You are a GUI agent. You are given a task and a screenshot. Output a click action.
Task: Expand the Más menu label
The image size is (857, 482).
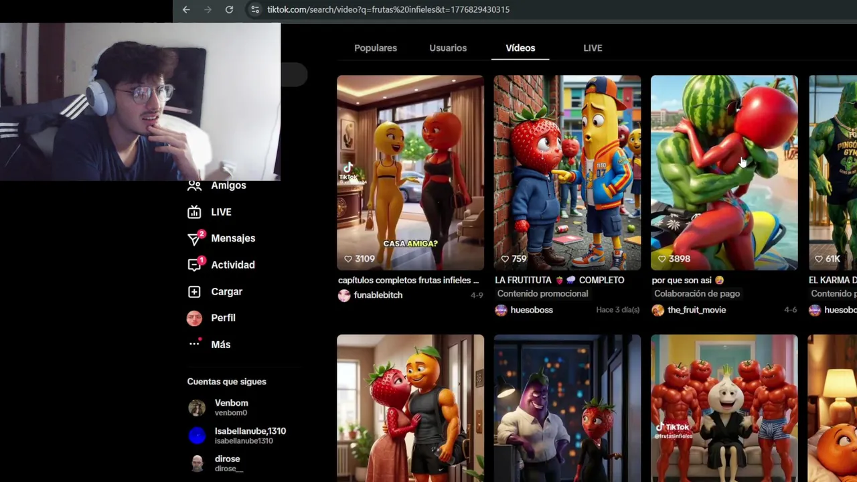(220, 345)
